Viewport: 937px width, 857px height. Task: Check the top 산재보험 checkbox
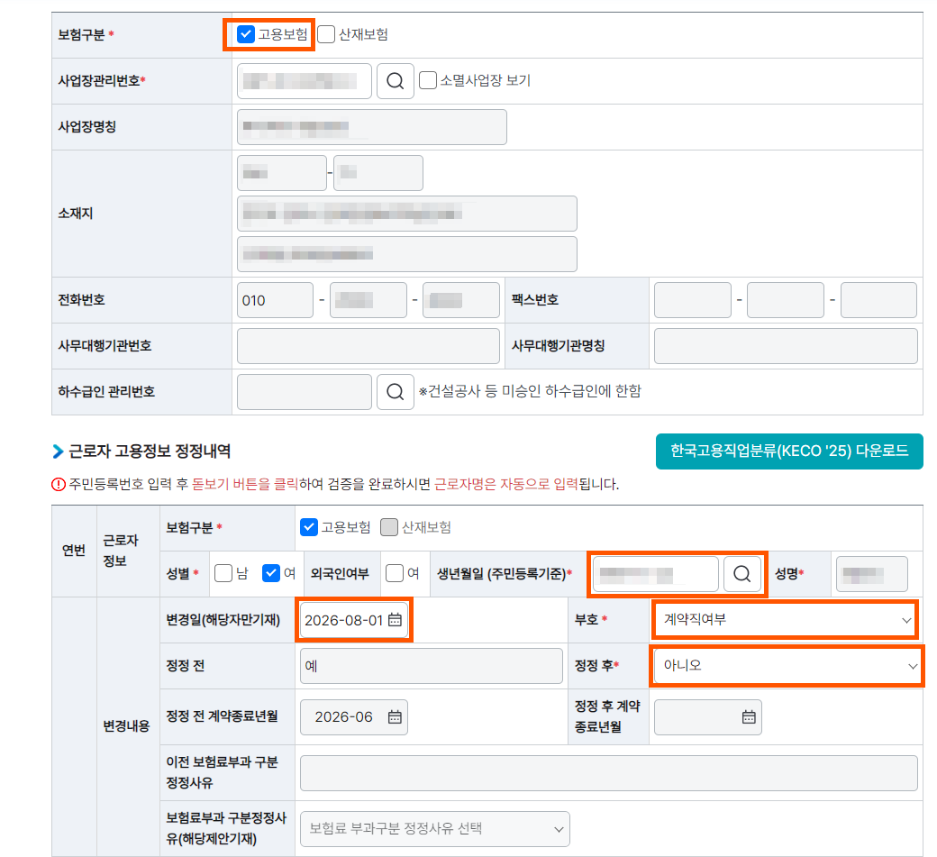tap(326, 34)
